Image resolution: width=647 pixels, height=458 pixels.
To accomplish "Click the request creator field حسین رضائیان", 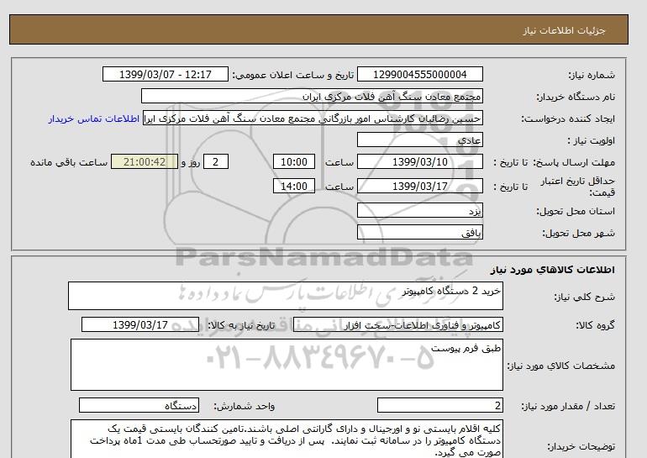I will click(313, 118).
